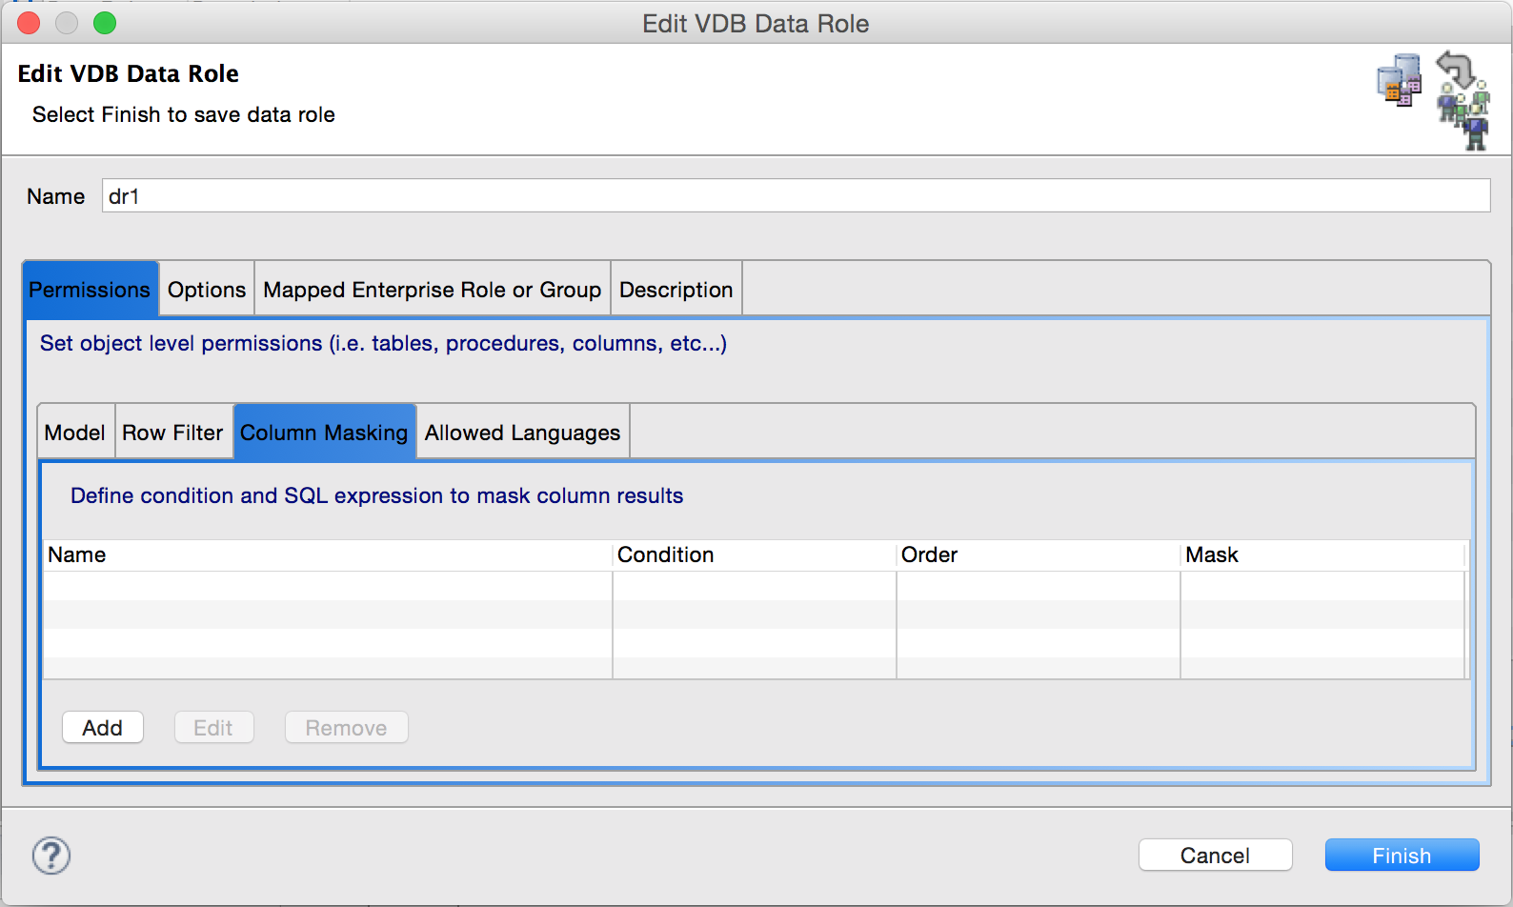Click into the Name text field

(796, 196)
